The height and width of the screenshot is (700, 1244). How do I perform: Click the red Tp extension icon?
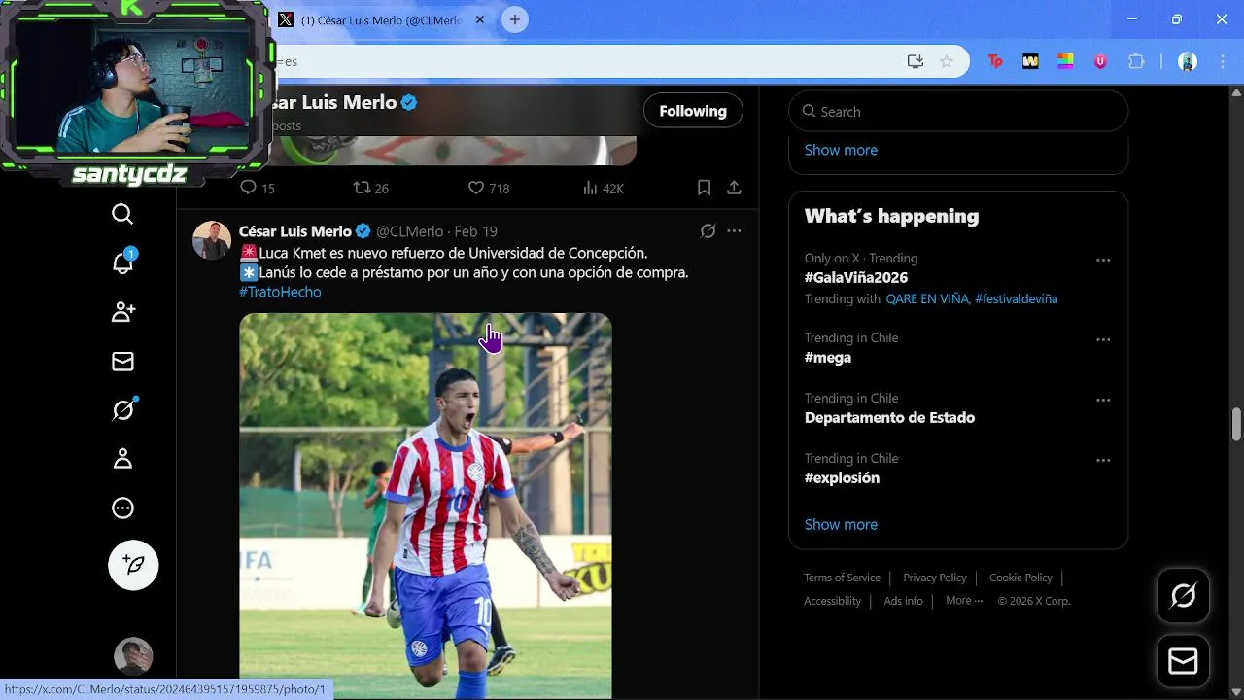tap(995, 61)
